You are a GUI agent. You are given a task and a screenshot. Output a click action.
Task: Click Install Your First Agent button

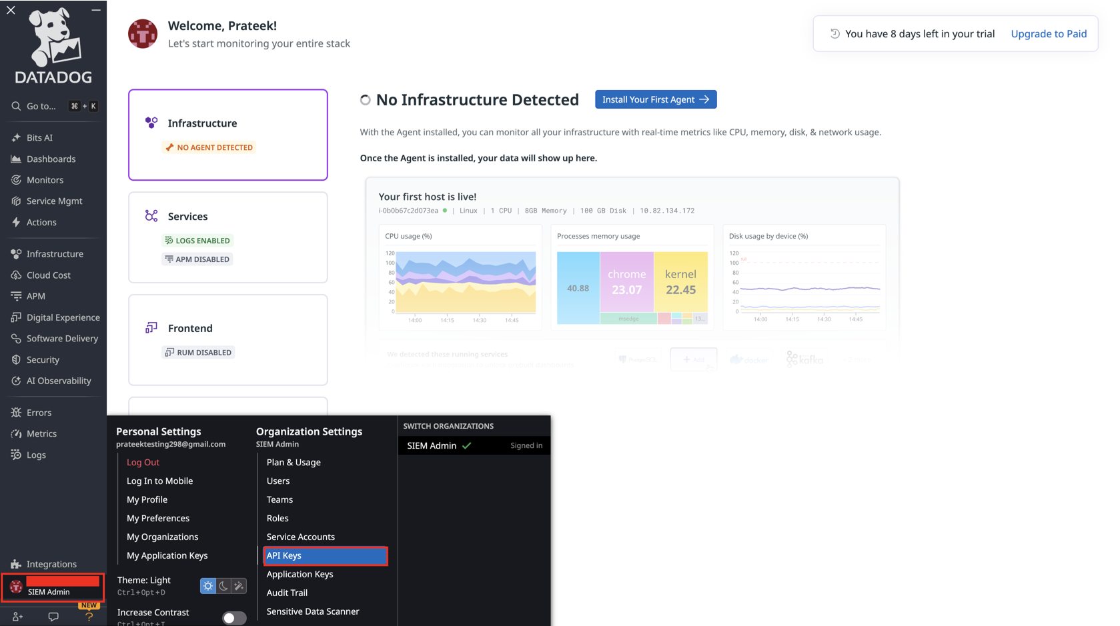(x=655, y=99)
